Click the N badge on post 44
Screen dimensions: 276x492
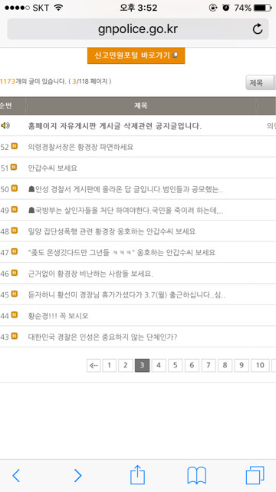[14, 315]
